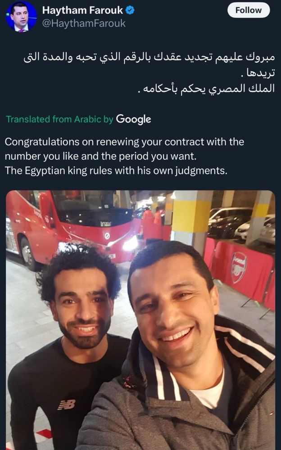Click the Arsenal crest on red barrier
281x450 pixels.
coord(239,267)
